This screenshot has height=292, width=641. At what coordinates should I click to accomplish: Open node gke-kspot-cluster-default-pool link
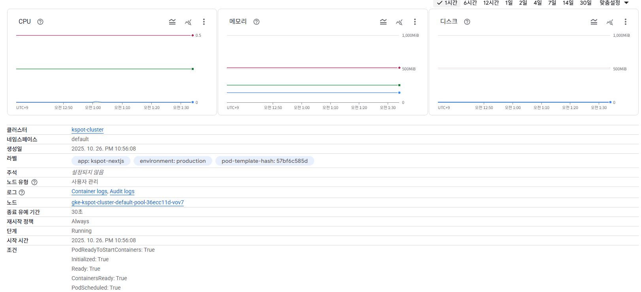(128, 202)
